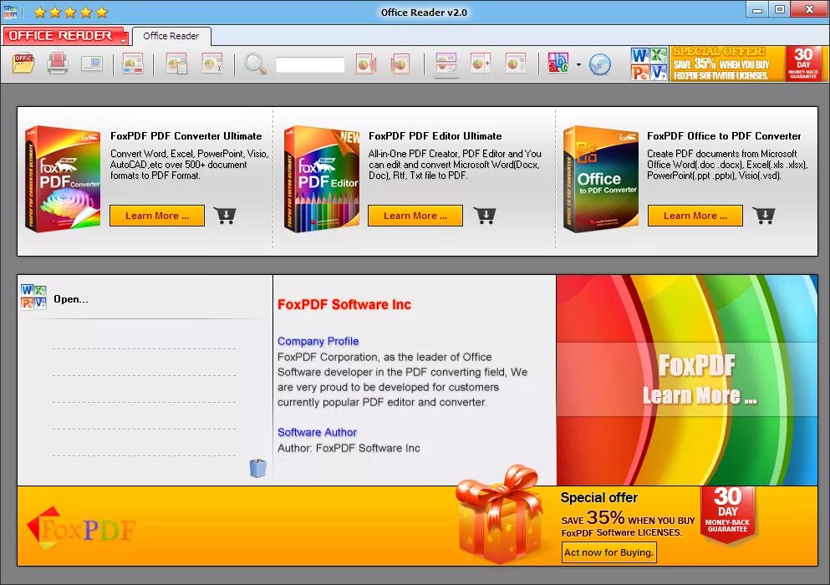The width and height of the screenshot is (830, 585).
Task: Minimize the Office Reader window
Action: point(757,9)
